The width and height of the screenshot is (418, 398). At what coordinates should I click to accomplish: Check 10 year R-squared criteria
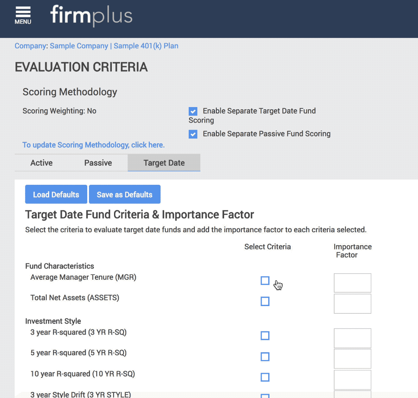(265, 377)
